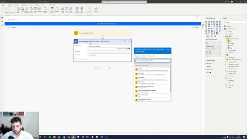Screen dimensions: 247x139
Task: Toggle the Manager FullName field checkbox
Action: point(226,64)
